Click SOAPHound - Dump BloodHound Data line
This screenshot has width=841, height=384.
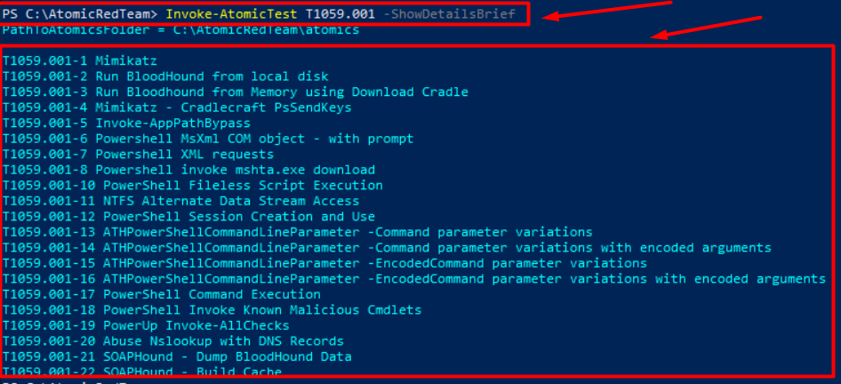(177, 356)
